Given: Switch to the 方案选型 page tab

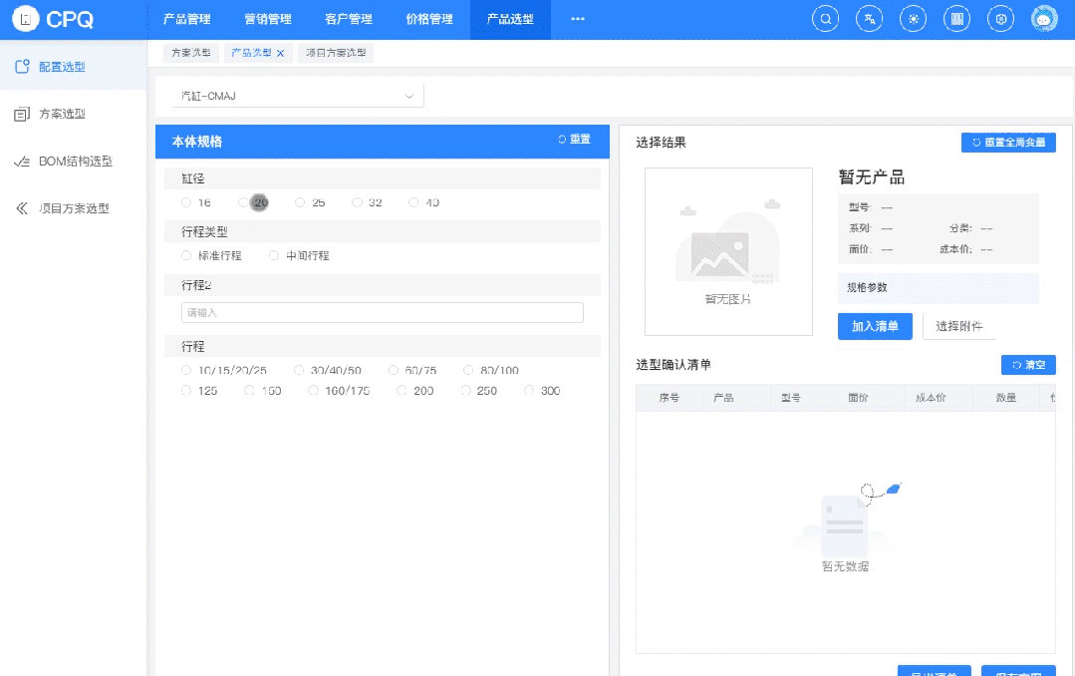Looking at the screenshot, I should click(x=191, y=53).
